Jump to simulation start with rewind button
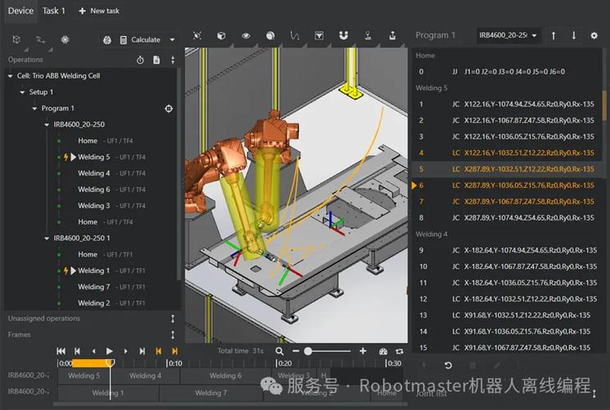This screenshot has width=610, height=410. tap(61, 351)
